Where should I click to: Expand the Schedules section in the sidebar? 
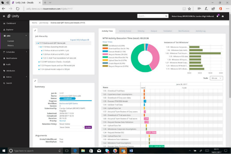tap(26, 52)
